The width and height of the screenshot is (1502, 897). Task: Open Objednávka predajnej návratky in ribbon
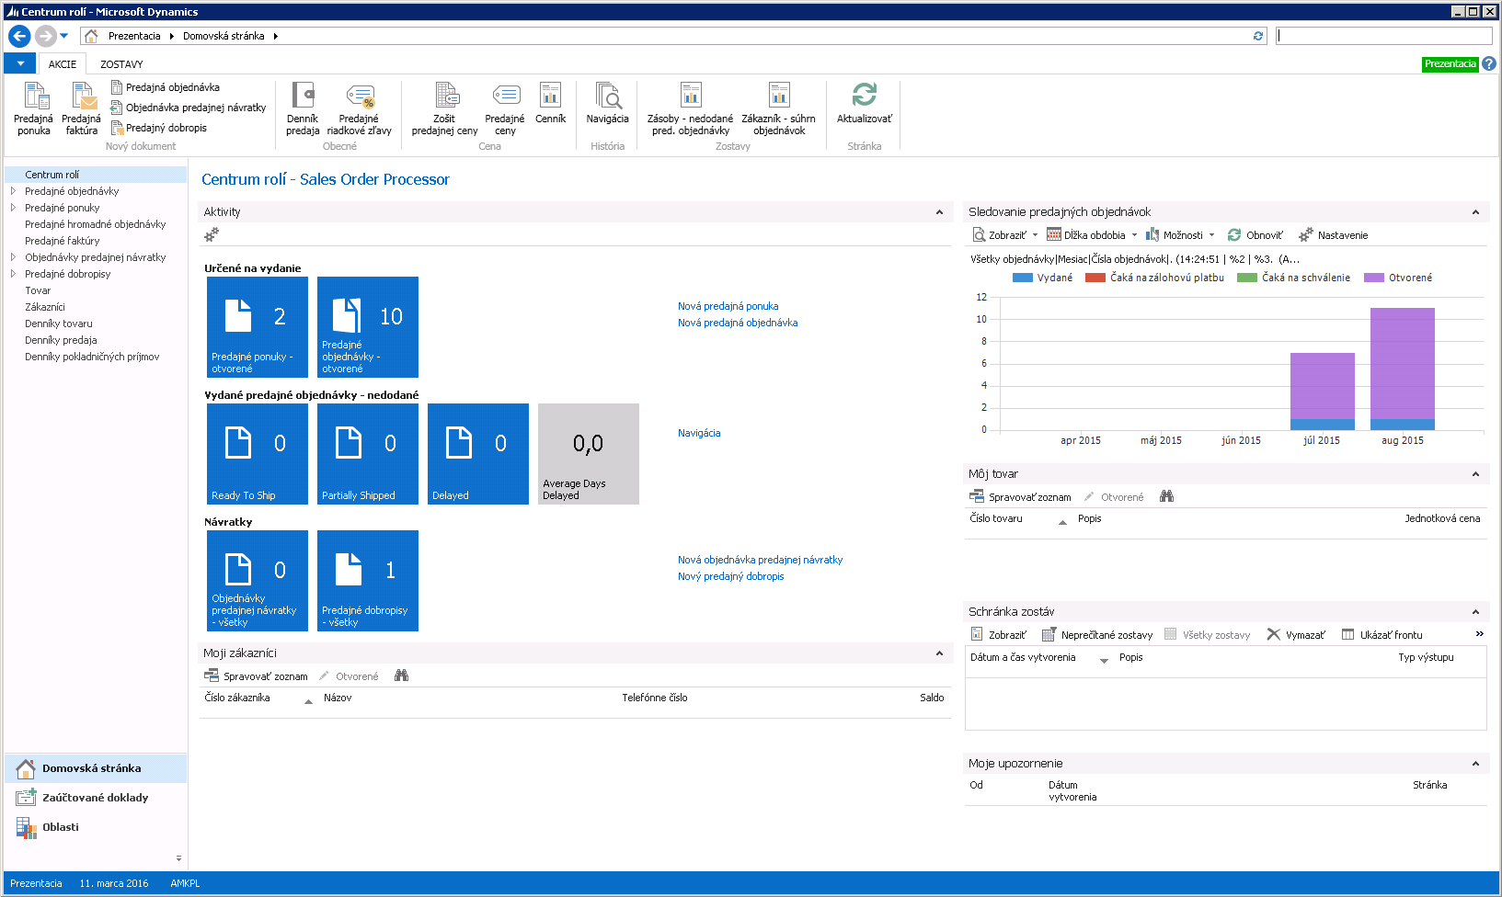click(189, 108)
